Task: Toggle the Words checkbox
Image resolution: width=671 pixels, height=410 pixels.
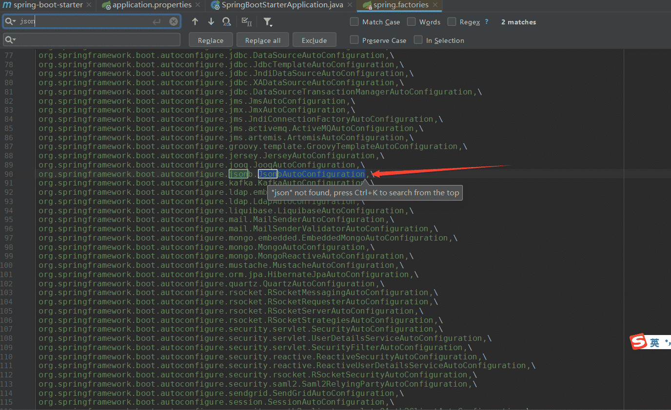Action: click(x=412, y=22)
